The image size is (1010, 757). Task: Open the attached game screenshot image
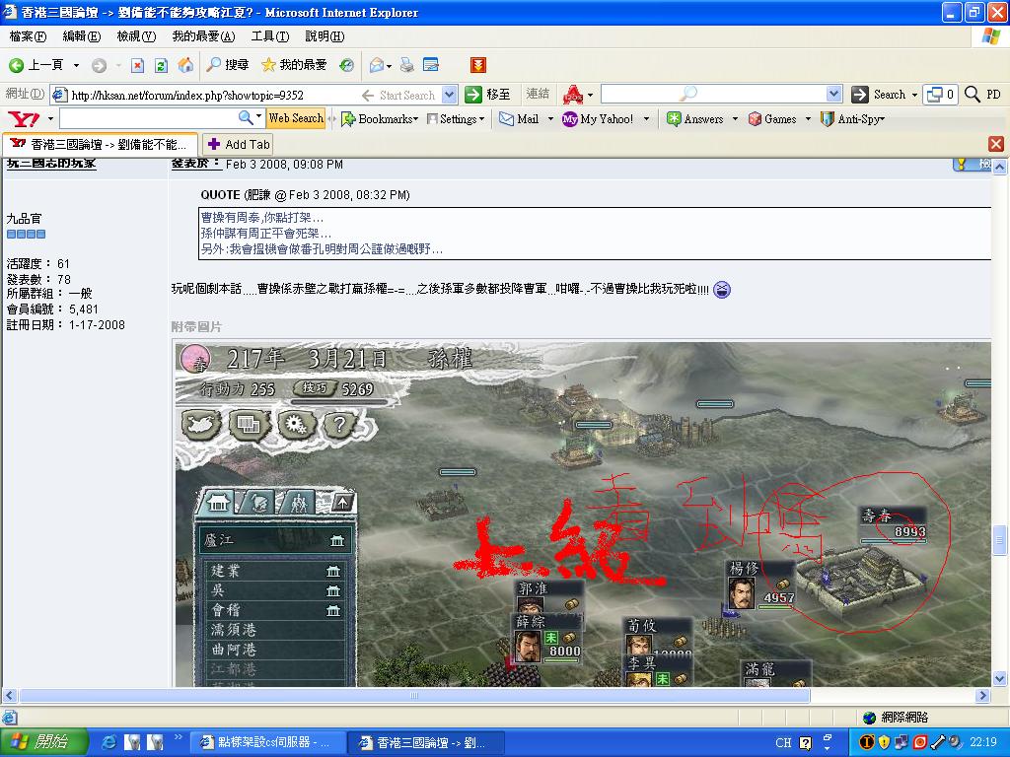[x=583, y=514]
